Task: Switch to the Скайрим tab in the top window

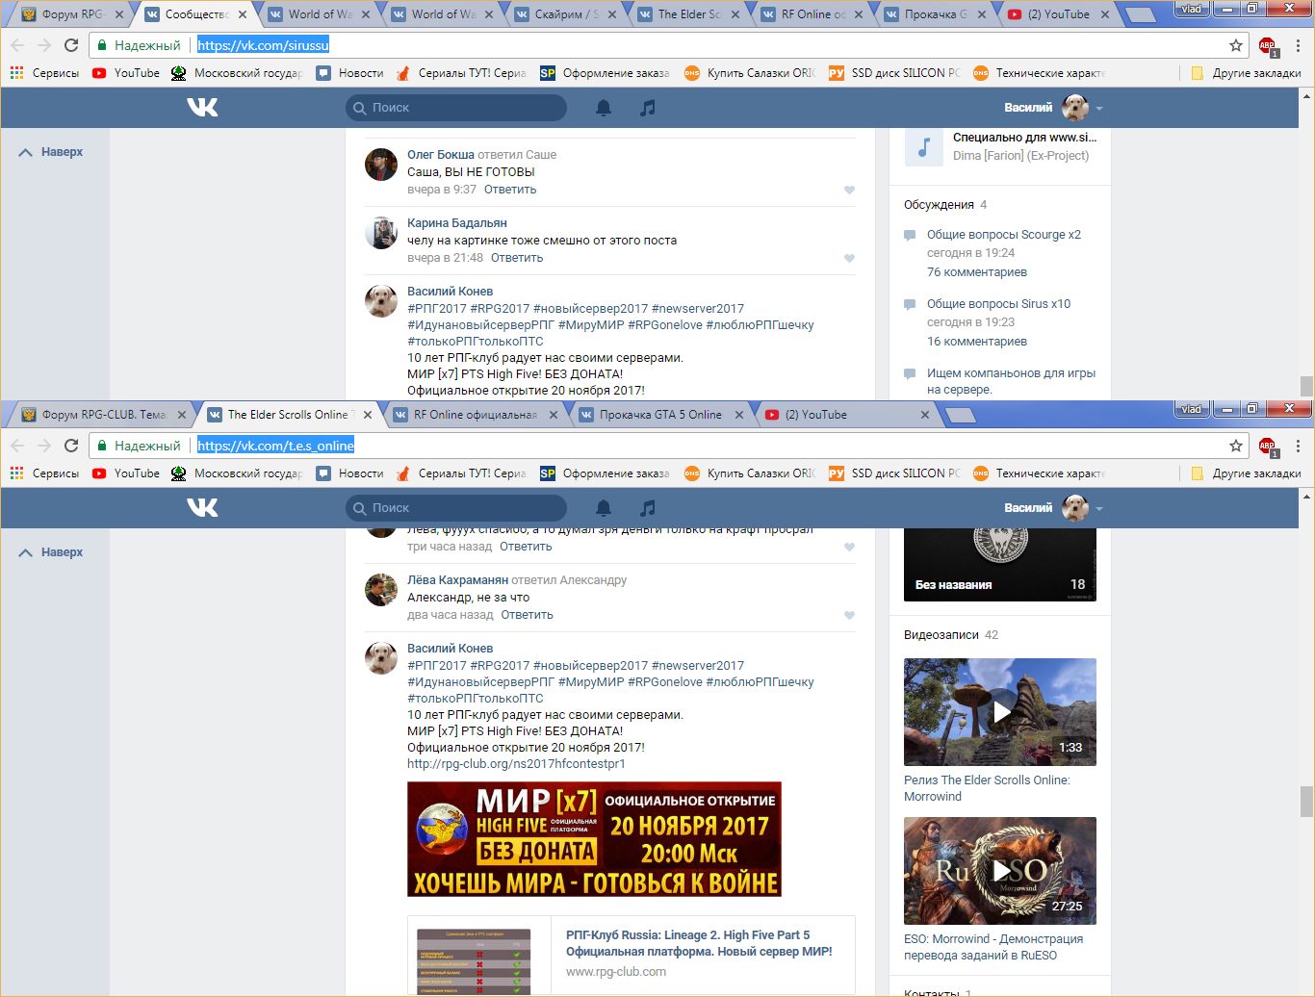Action: pos(568,14)
